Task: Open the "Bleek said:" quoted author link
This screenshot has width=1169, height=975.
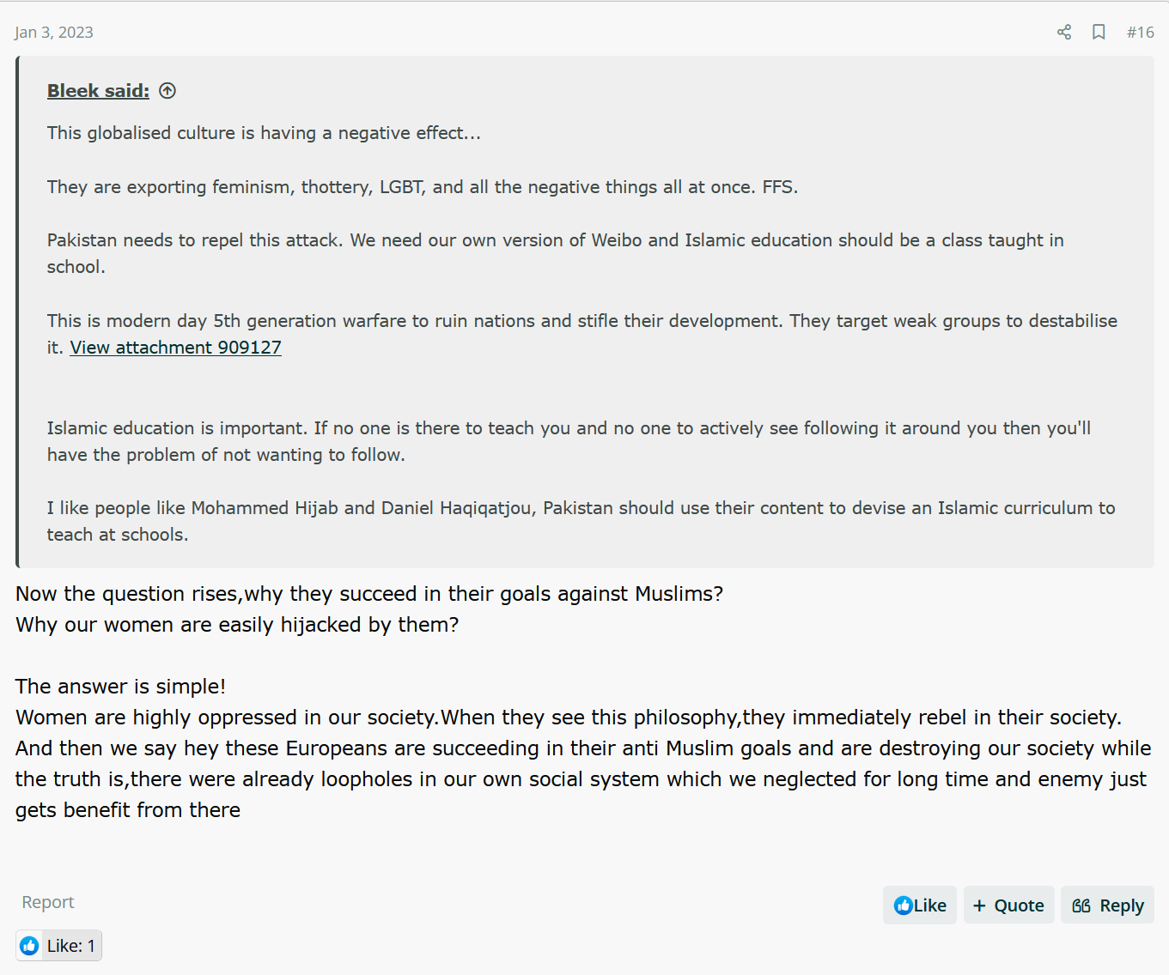Action: click(98, 91)
